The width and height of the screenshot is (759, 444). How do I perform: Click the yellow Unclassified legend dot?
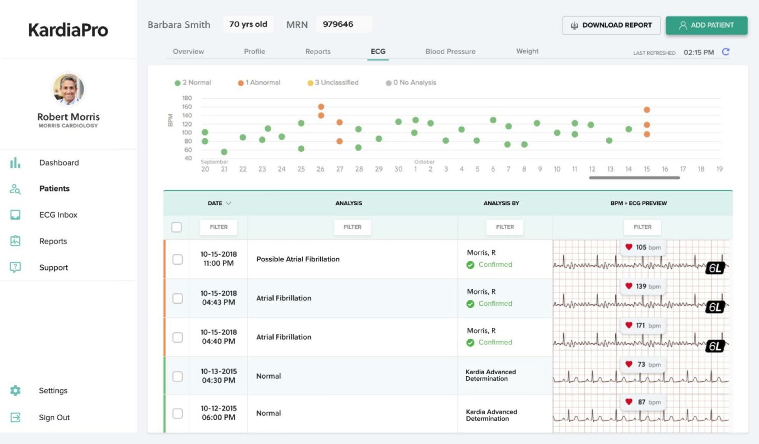pos(310,83)
